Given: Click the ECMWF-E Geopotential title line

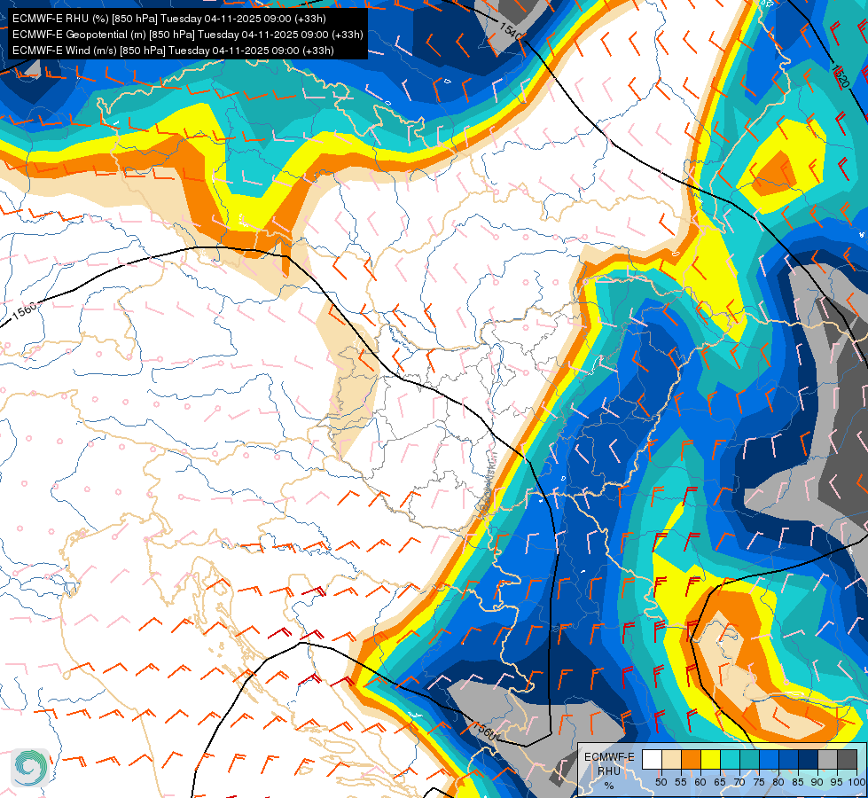Looking at the screenshot, I should pos(188,35).
